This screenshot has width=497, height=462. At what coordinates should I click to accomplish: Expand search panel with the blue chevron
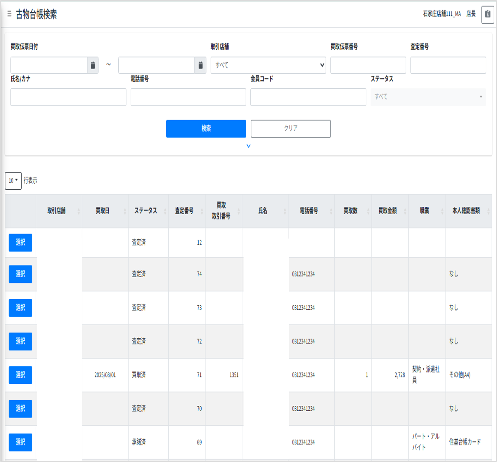point(248,146)
